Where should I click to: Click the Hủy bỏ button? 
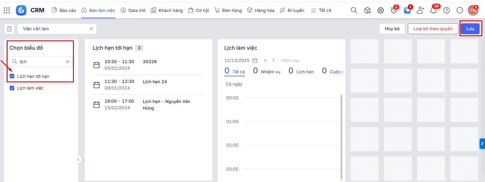point(392,29)
